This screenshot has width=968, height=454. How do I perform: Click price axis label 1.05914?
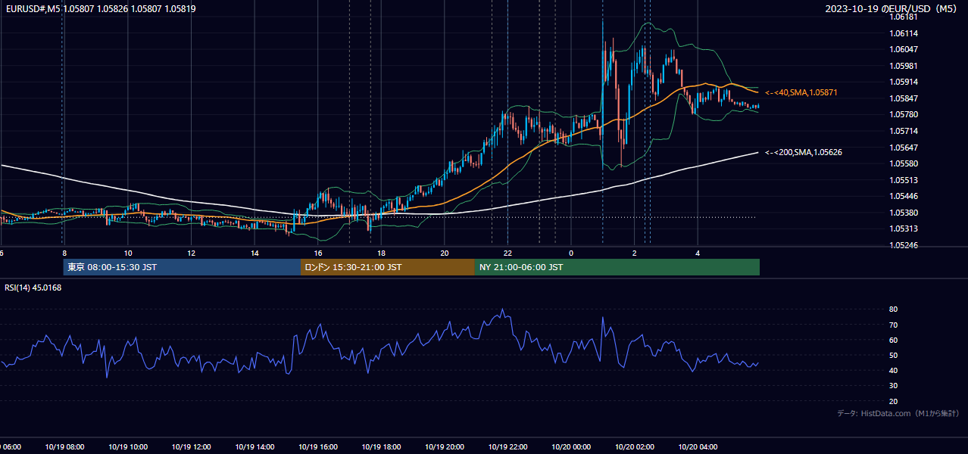904,82
